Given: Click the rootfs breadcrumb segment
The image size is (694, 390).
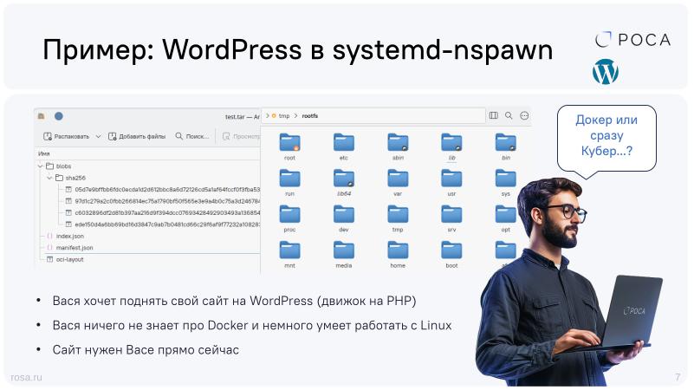Looking at the screenshot, I should pyautogui.click(x=310, y=116).
